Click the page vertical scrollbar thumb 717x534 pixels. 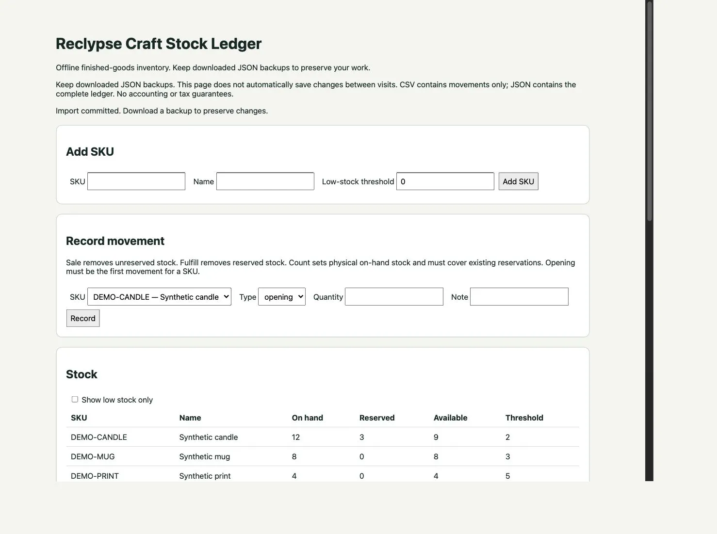point(650,112)
